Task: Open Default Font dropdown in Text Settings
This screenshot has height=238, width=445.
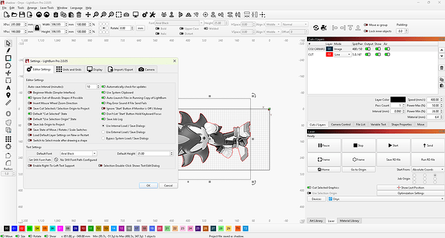Action: pos(79,153)
